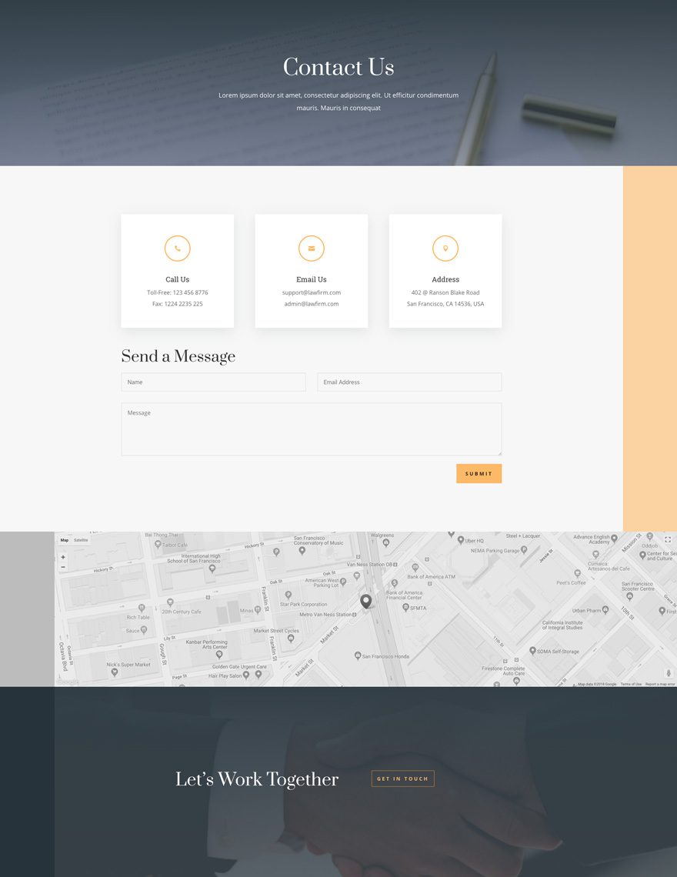Image resolution: width=677 pixels, height=877 pixels.
Task: Open the map Terms of Use
Action: point(629,682)
